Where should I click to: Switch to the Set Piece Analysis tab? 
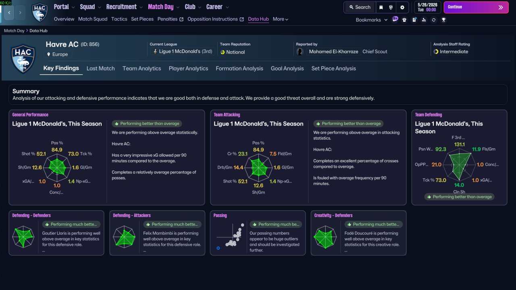pos(334,68)
